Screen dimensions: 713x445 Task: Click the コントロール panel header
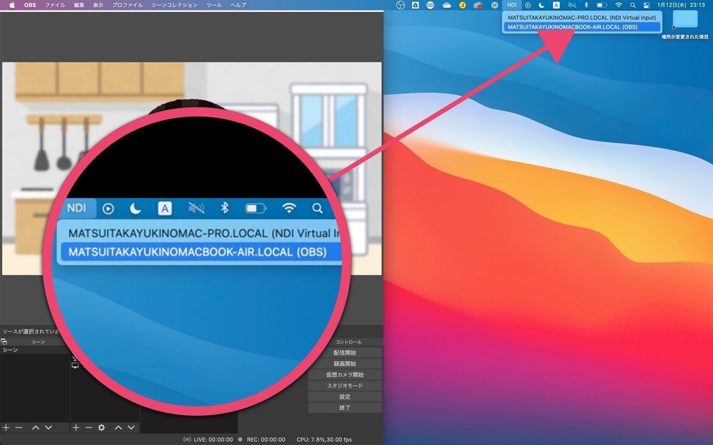[349, 342]
